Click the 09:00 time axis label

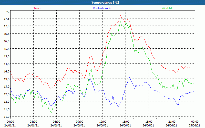[x=79, y=122]
